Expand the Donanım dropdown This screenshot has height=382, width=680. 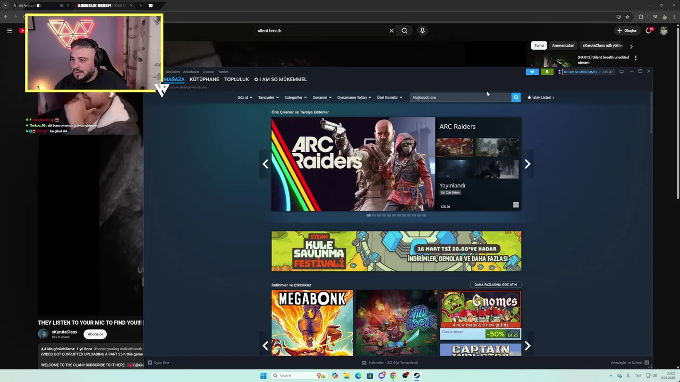click(x=322, y=98)
